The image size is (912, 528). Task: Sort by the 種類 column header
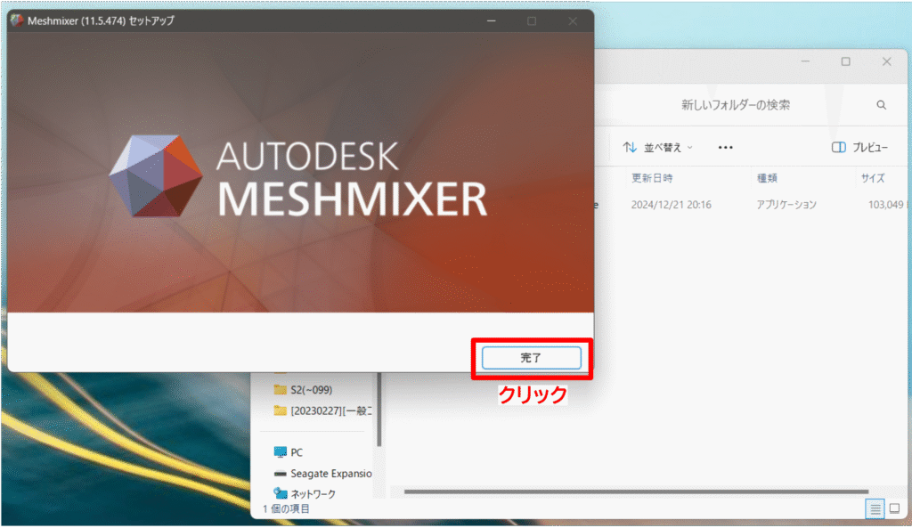[x=767, y=178]
